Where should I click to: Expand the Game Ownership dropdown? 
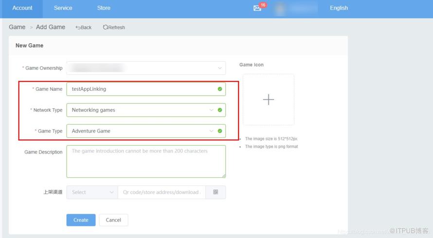(146, 68)
